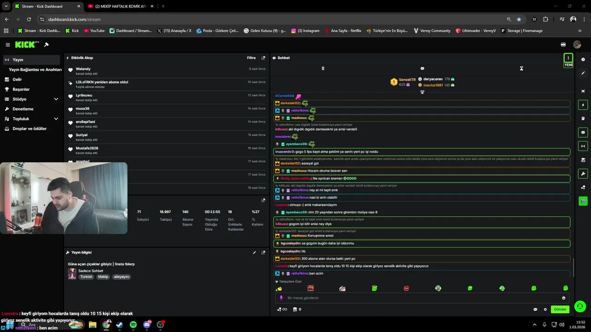Click SenseiiTR in the gift leaderboard
The image size is (591, 332).
(407, 80)
